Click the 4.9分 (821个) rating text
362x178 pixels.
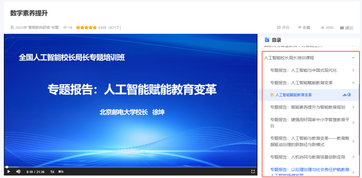click(109, 27)
